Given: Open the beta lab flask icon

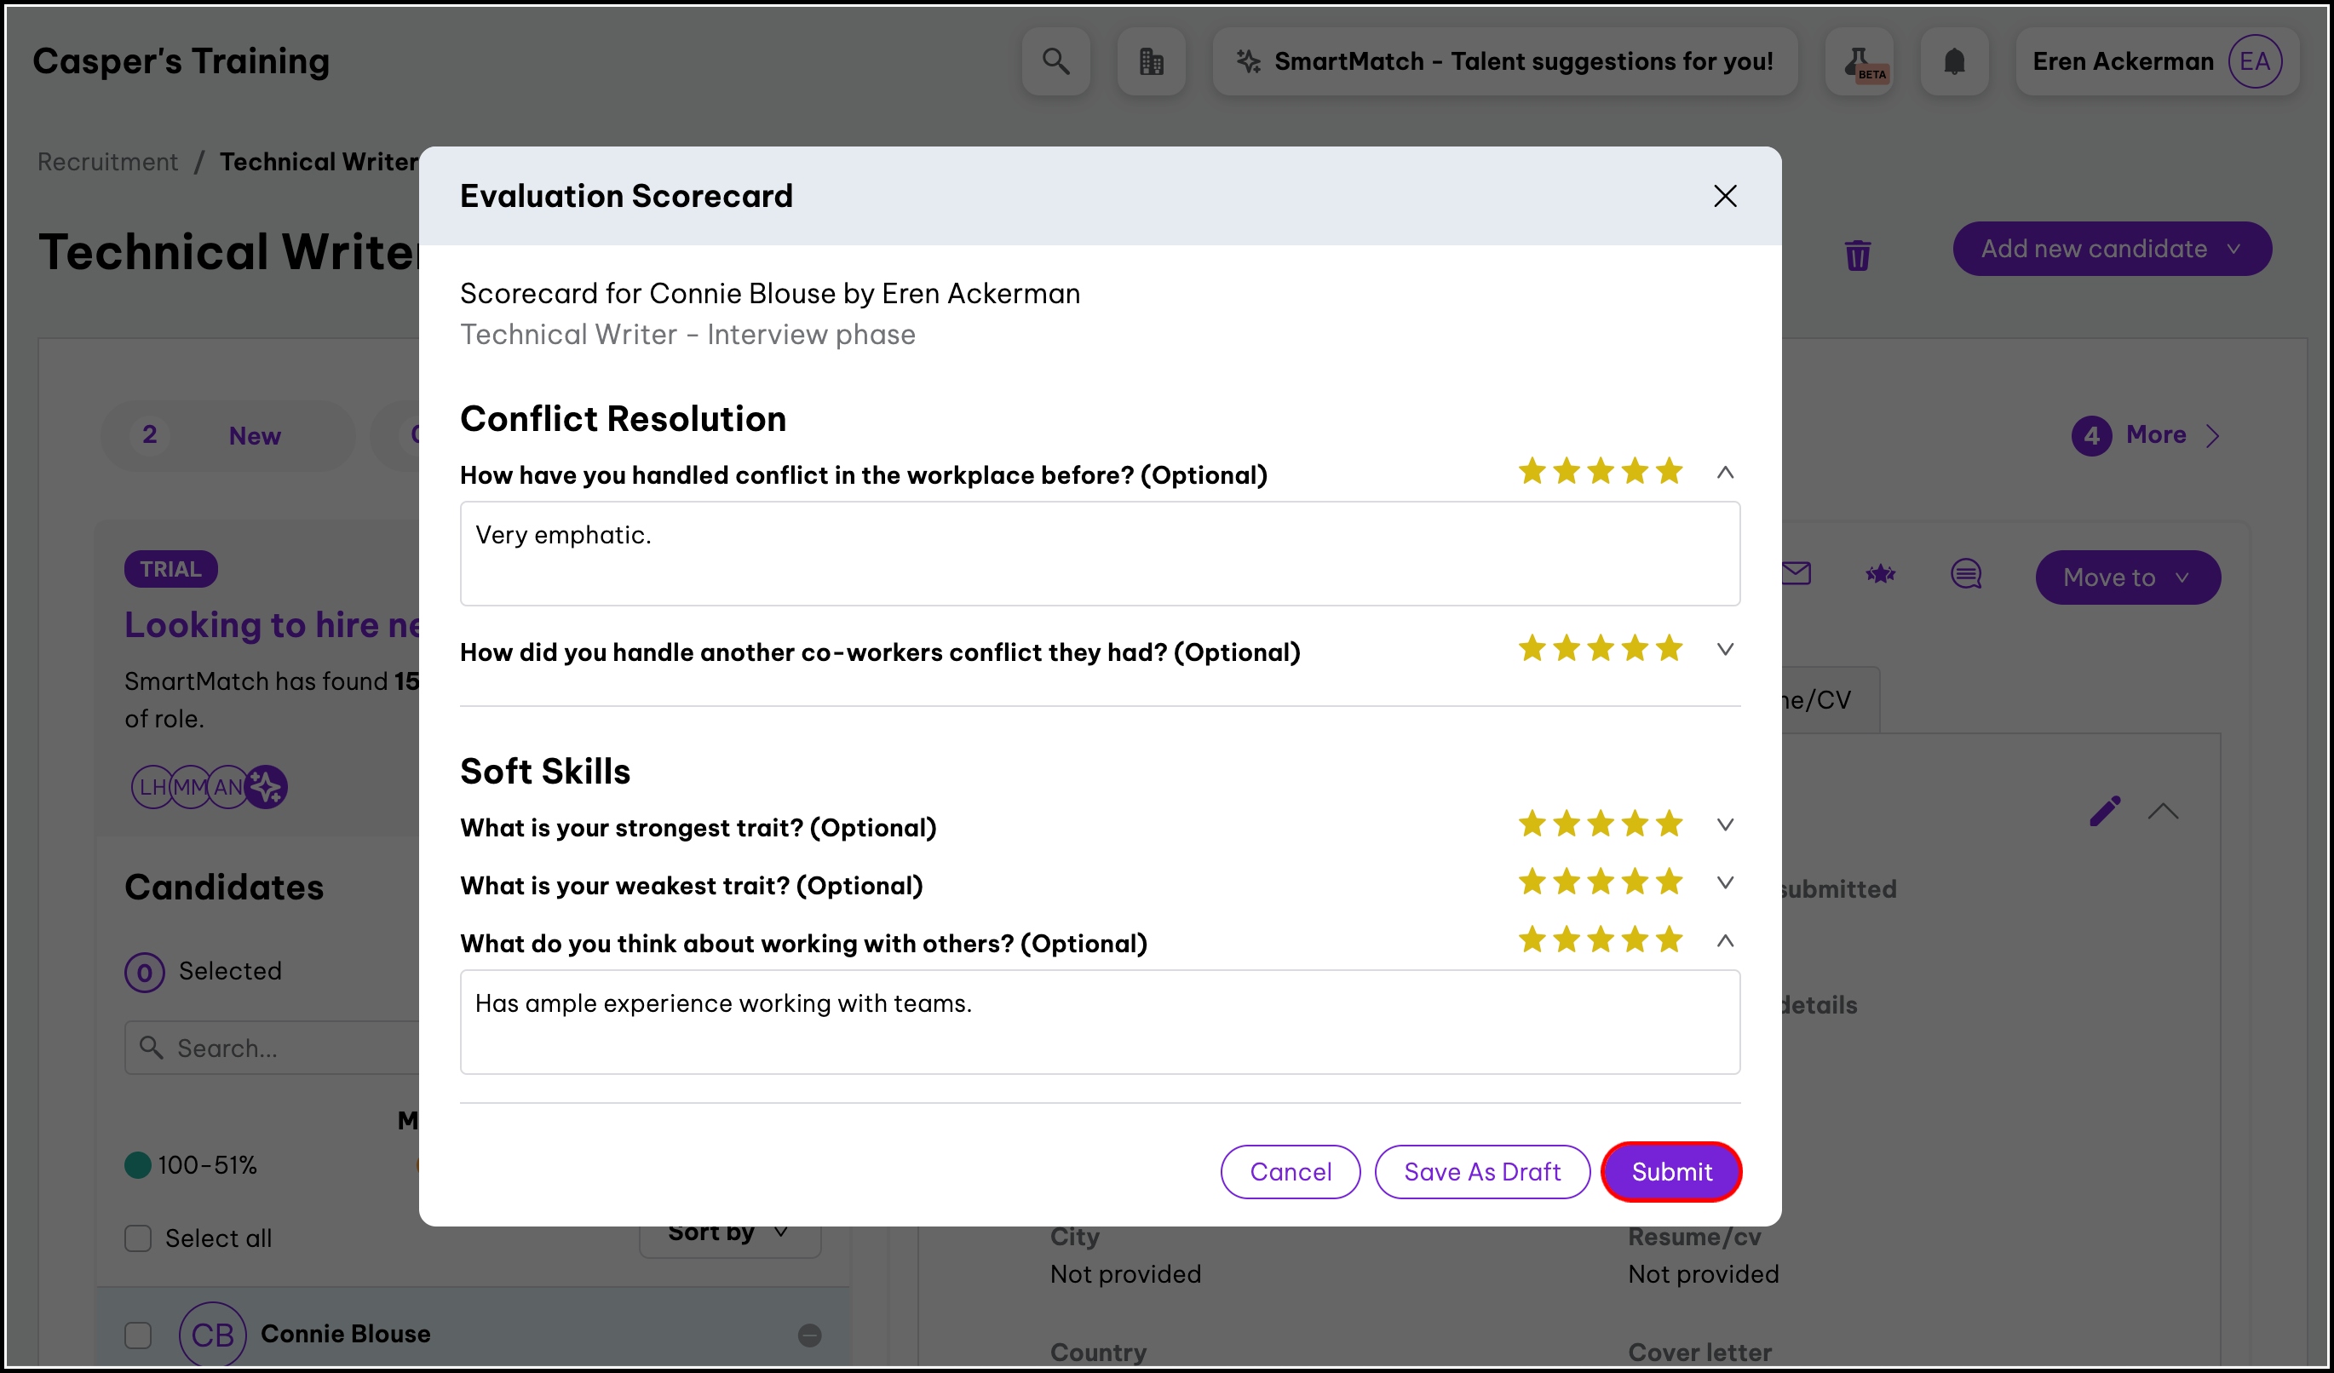Looking at the screenshot, I should click(1859, 61).
